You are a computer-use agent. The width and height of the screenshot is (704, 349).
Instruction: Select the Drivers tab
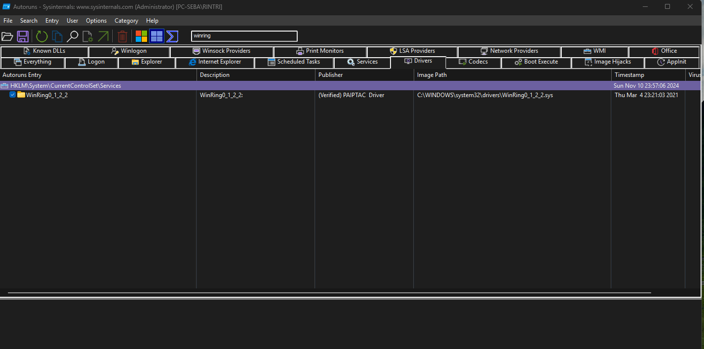(418, 62)
